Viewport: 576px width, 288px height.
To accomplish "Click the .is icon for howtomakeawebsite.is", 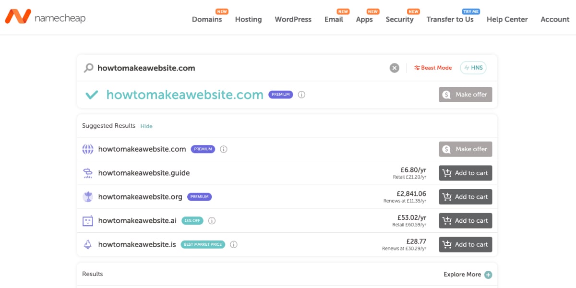I will 88,245.
